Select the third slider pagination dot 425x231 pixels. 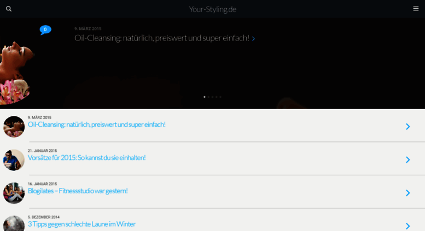(x=212, y=97)
